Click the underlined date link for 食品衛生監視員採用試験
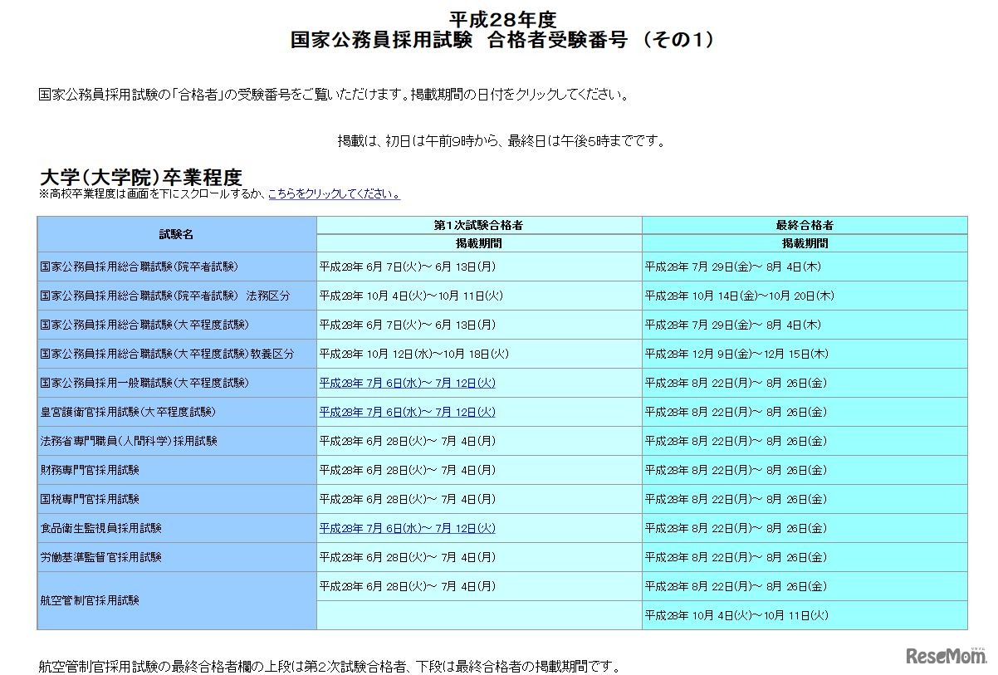The height and width of the screenshot is (675, 998). (x=405, y=528)
